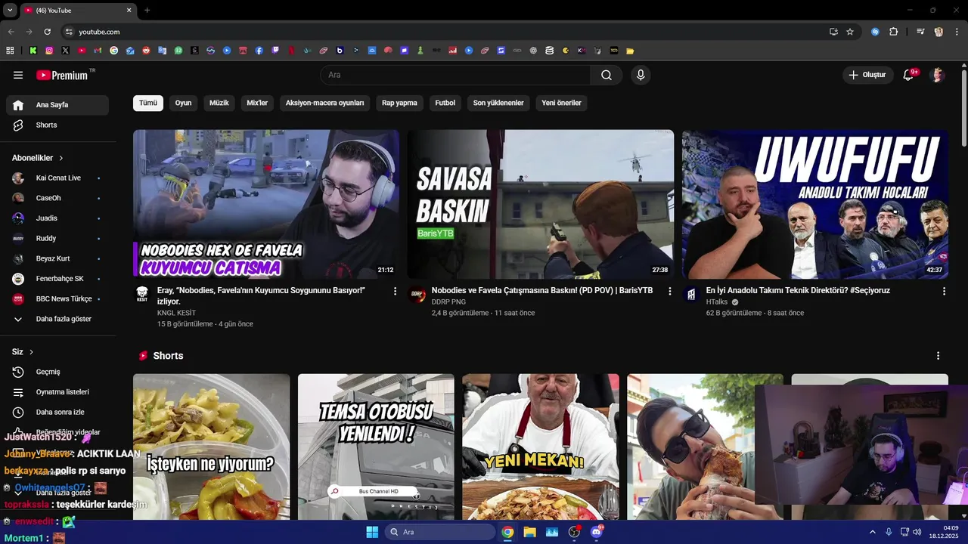Click the Oluştur create button
Image resolution: width=968 pixels, height=544 pixels.
[x=867, y=75]
